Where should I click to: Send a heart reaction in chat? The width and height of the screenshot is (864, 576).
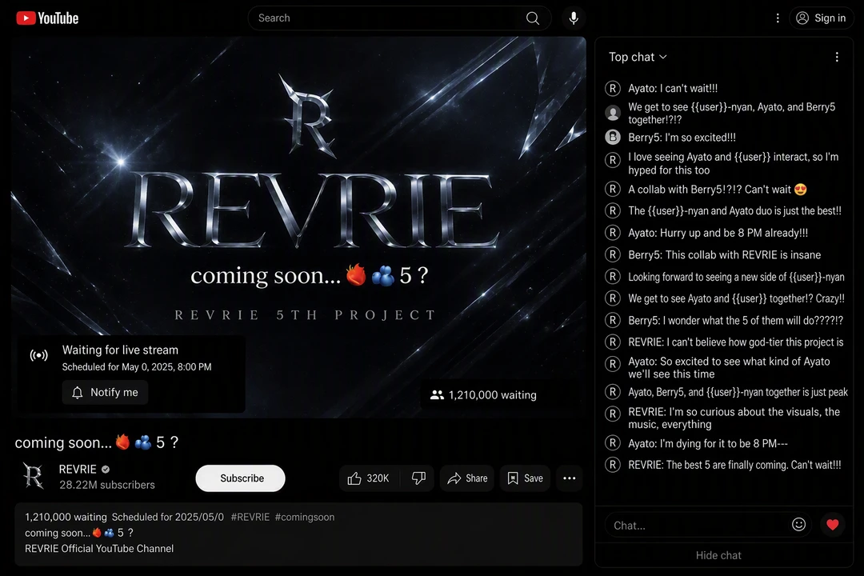833,525
